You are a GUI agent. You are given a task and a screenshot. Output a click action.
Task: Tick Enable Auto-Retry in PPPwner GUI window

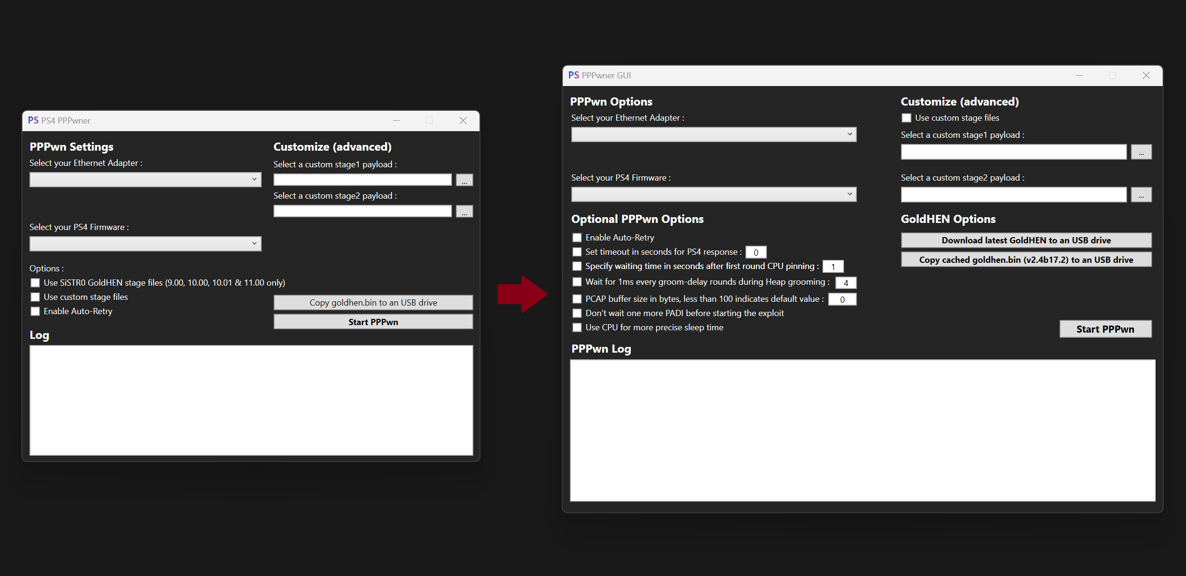point(577,238)
